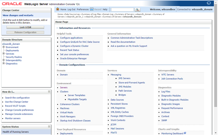Open Log Files link under Diagnostics
Image resolution: width=218 pixels, height=135 pixels.
(x=166, y=92)
